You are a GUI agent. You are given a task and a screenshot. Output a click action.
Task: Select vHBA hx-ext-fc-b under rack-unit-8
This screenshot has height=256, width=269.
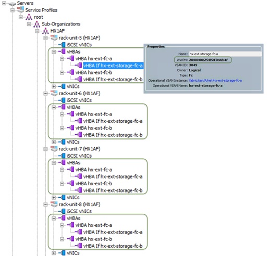(x=94, y=239)
